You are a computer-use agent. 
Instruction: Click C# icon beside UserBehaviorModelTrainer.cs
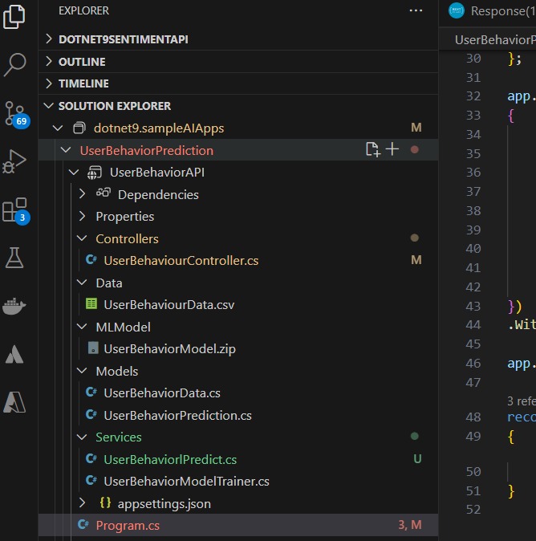coord(91,480)
